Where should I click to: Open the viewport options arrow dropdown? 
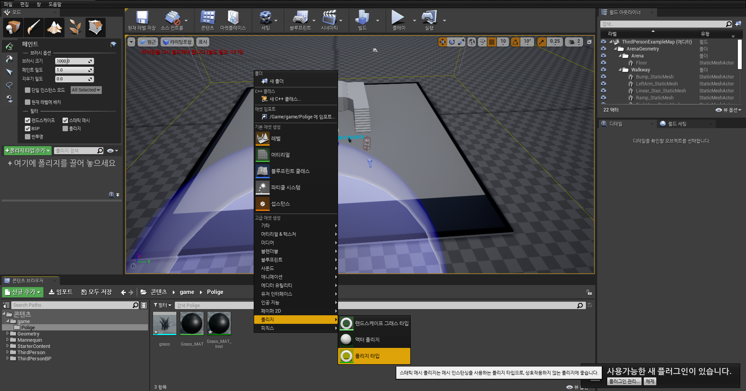pyautogui.click(x=131, y=42)
